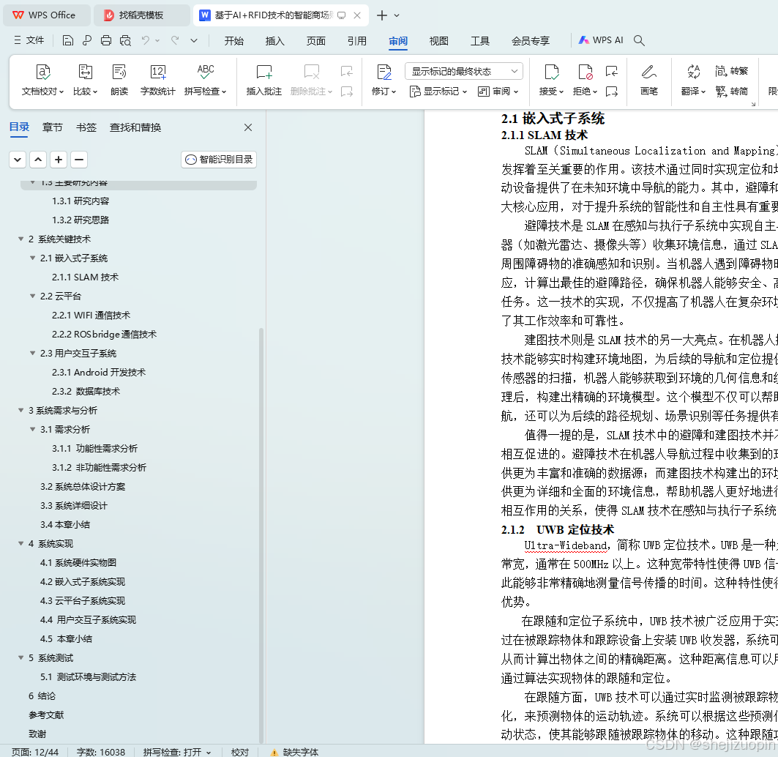
Task: Open a new tab with plus button
Action: click(x=381, y=15)
